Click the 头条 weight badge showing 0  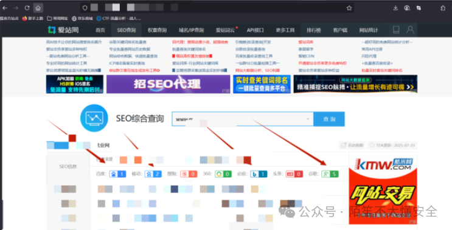(294, 174)
